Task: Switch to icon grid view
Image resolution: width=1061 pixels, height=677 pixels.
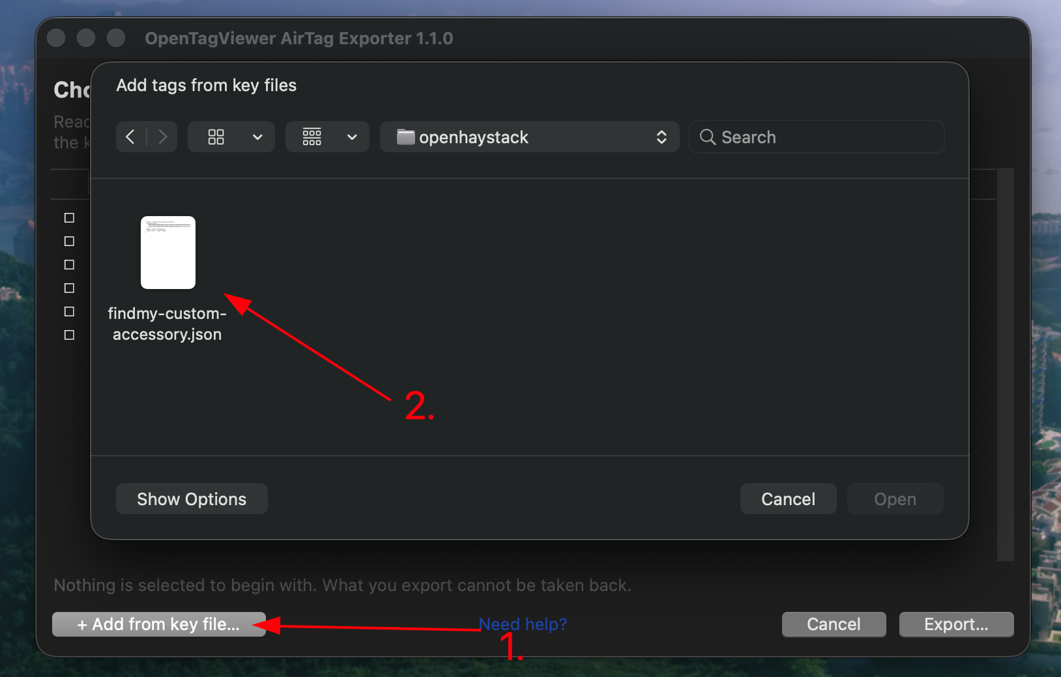Action: pyautogui.click(x=216, y=137)
